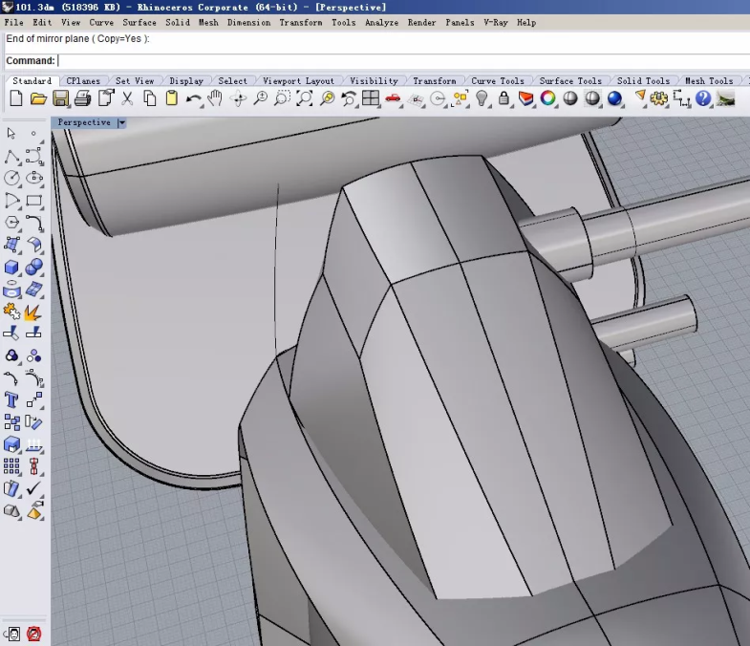Choose the Box solid tool

[x=12, y=268]
